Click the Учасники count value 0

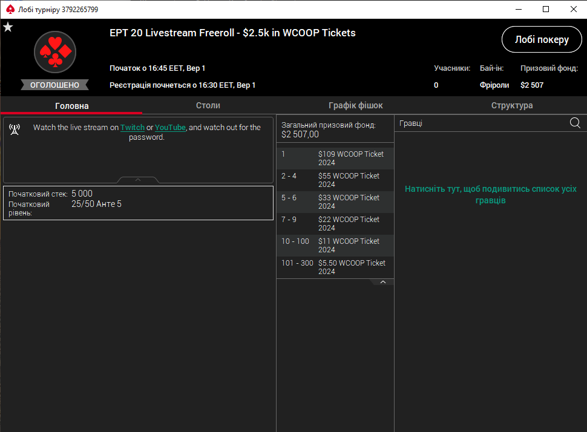coord(436,85)
